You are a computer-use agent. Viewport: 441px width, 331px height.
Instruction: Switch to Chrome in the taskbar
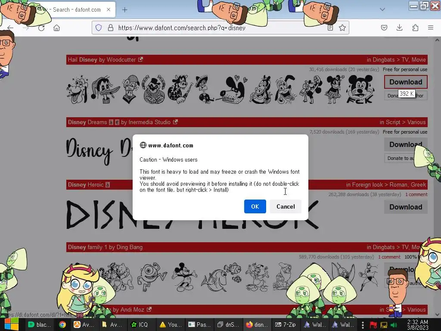coord(62,325)
